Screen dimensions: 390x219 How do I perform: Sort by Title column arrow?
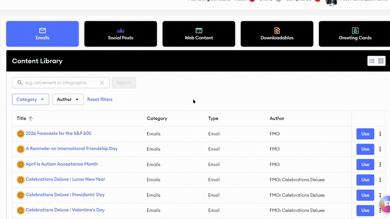pos(30,119)
